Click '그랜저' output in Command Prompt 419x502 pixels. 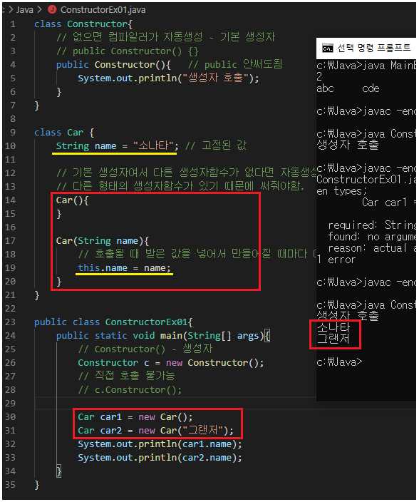[x=333, y=339]
